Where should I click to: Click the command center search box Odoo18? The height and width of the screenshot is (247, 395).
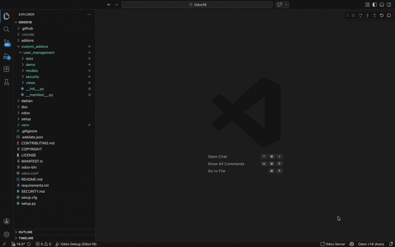tap(197, 5)
